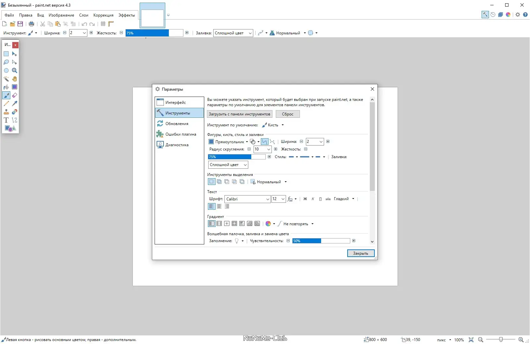
Task: Adjust the Чувствительность 50% slider
Action: [321, 241]
